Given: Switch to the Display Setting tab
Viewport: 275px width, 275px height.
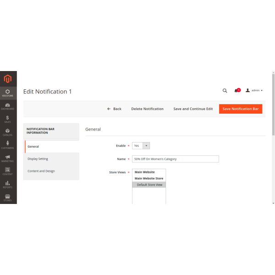Looking at the screenshot, I should [38, 159].
